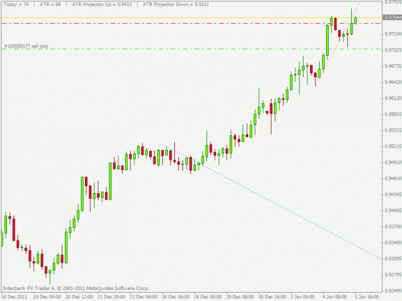The height and width of the screenshot is (301, 402).
Task: Click the 'Interbank FX Trader 4' copyright text
Action: tap(76, 288)
